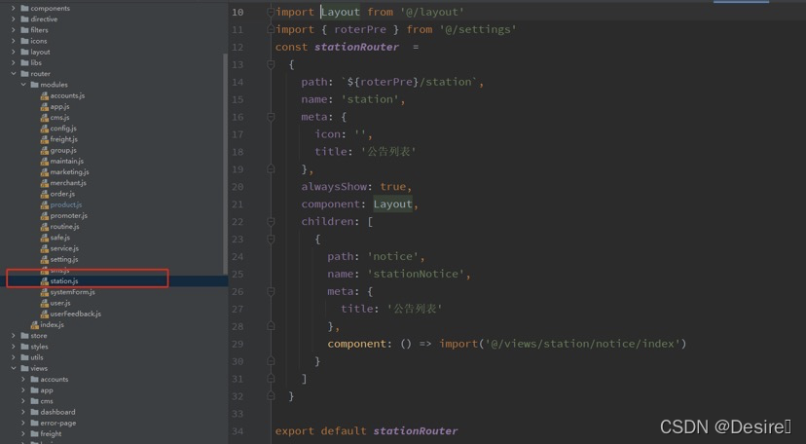Viewport: 806px width, 444px height.
Task: Select the safe.js file icon
Action: coord(45,238)
